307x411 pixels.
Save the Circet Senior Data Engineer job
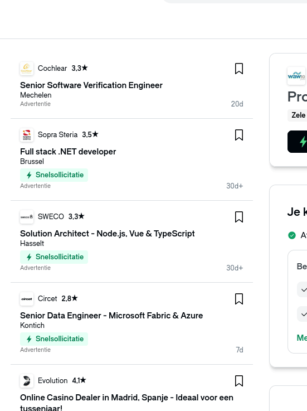point(239,299)
